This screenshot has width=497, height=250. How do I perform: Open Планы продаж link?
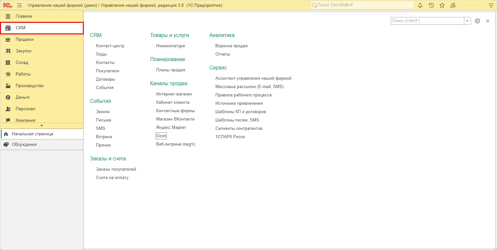(x=171, y=70)
